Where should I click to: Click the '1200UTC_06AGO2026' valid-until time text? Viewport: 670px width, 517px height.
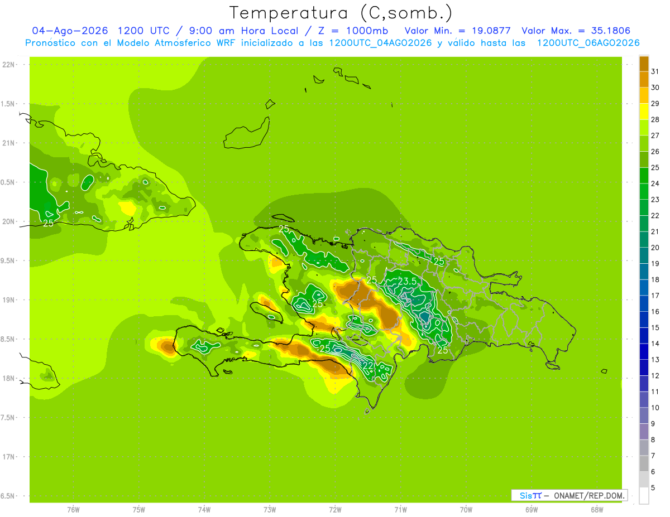[x=588, y=43]
